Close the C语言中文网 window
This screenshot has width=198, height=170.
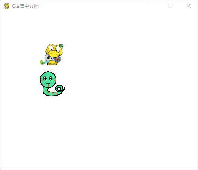189,6
